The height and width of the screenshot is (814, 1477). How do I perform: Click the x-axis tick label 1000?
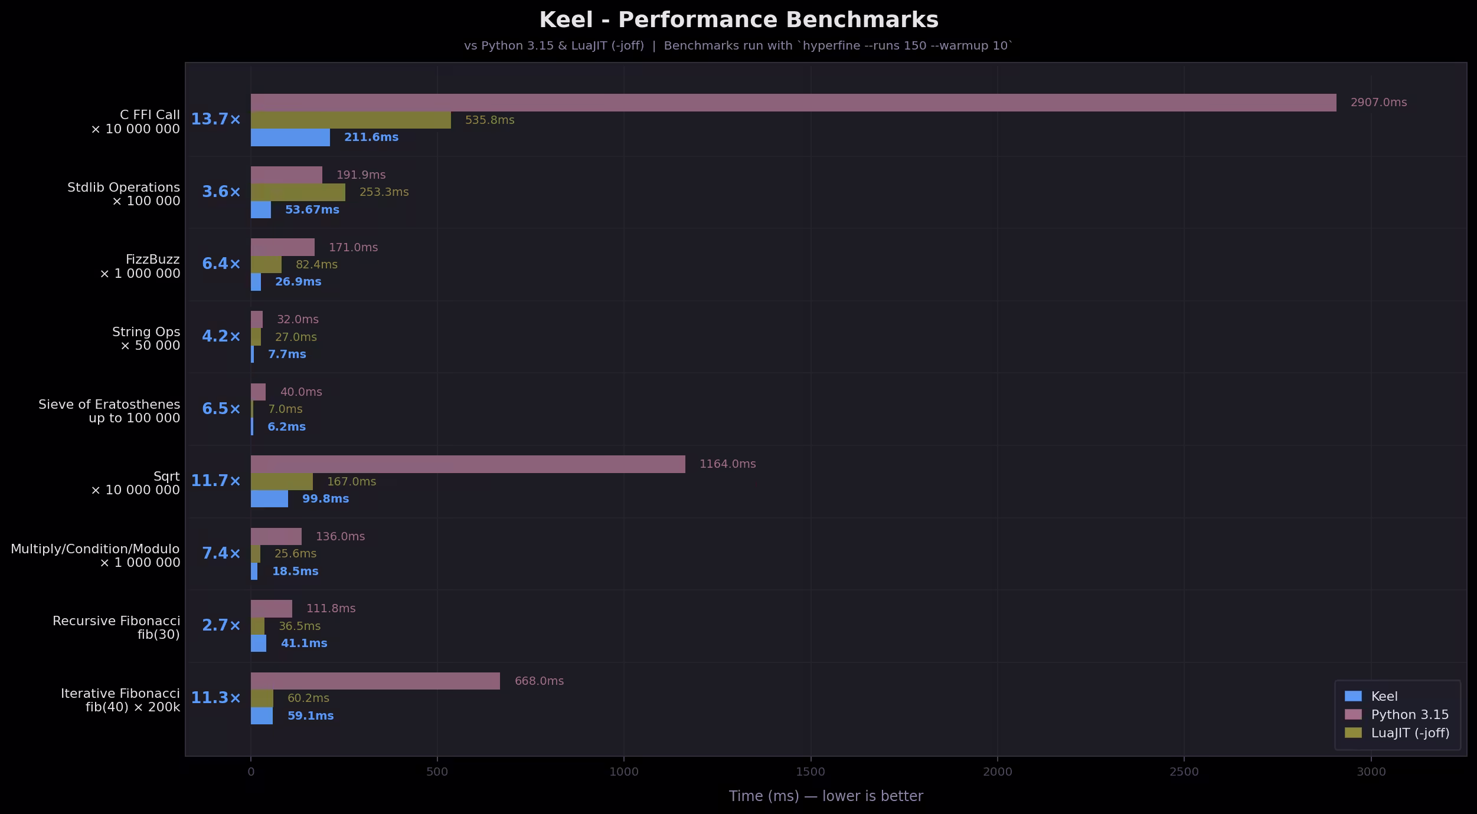pyautogui.click(x=624, y=772)
